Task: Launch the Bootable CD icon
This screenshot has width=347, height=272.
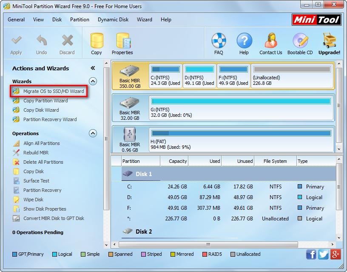Action: click(300, 41)
